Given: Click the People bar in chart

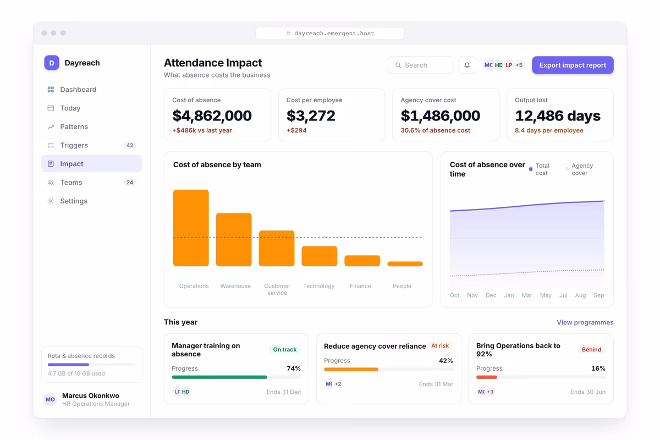Looking at the screenshot, I should [405, 264].
